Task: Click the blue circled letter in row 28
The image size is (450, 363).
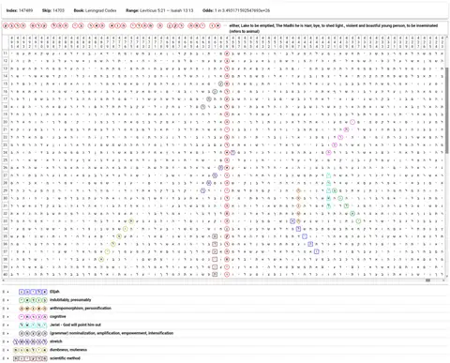Action: click(209, 183)
